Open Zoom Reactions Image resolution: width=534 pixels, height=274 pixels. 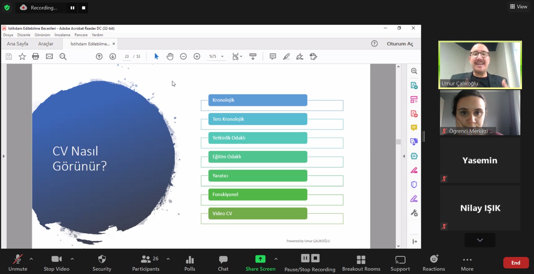point(434,263)
